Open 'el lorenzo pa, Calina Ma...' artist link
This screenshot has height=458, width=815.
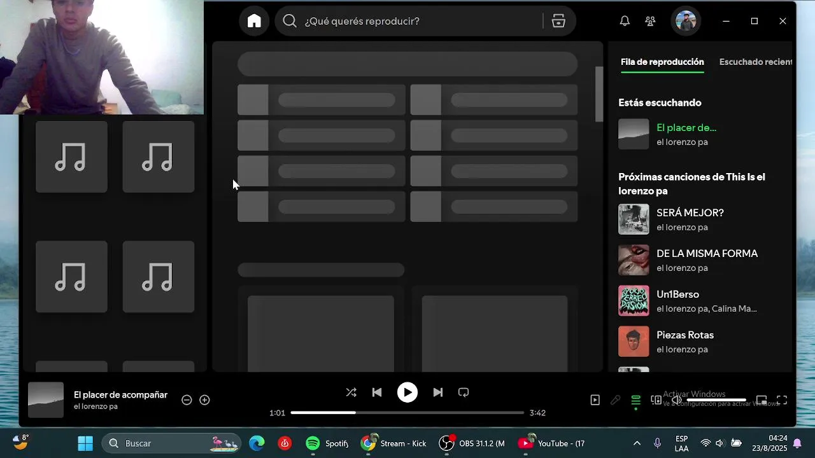(707, 309)
